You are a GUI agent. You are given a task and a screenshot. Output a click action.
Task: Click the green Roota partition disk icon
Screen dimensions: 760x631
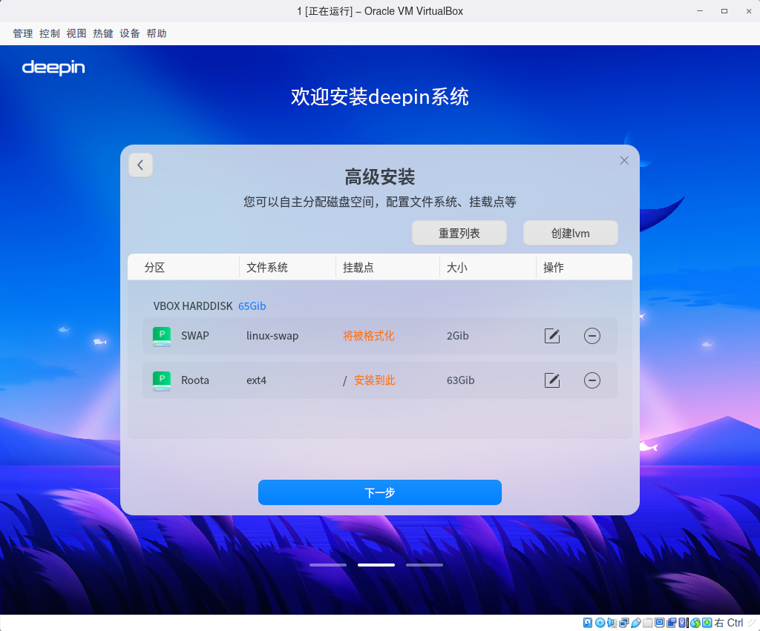tap(161, 380)
